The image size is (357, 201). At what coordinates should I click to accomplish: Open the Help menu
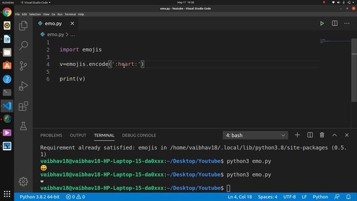click(81, 15)
